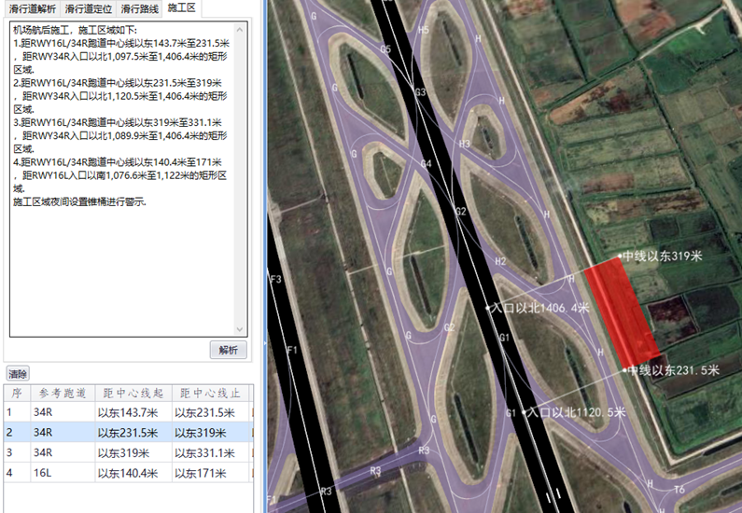This screenshot has height=513, width=742.
Task: Click the 距中心线止 column header
Action: 211,393
